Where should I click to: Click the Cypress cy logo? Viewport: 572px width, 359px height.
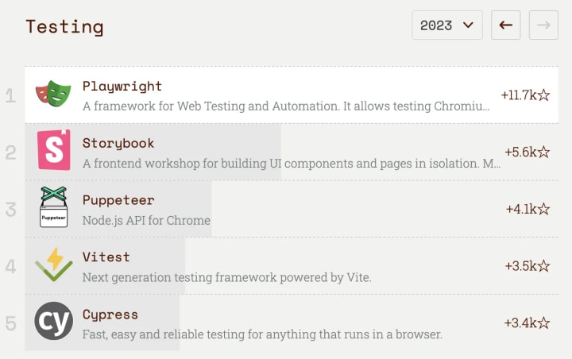(54, 321)
